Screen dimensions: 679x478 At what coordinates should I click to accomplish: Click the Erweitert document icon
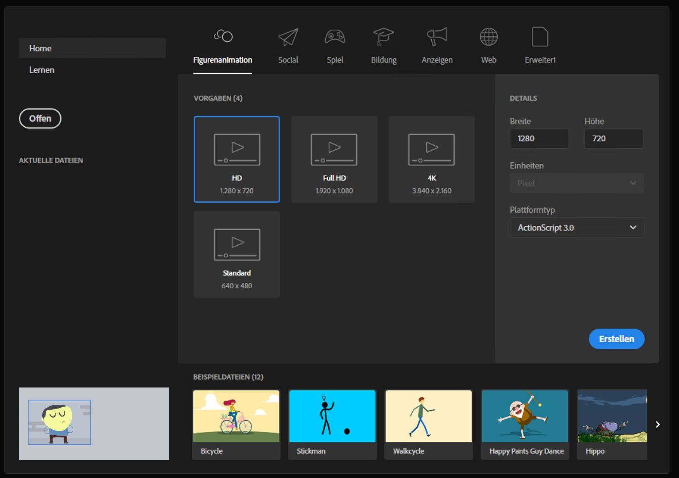click(540, 37)
